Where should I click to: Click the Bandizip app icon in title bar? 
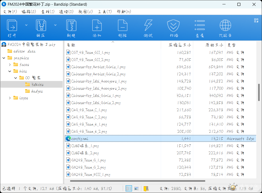tap(4, 4)
